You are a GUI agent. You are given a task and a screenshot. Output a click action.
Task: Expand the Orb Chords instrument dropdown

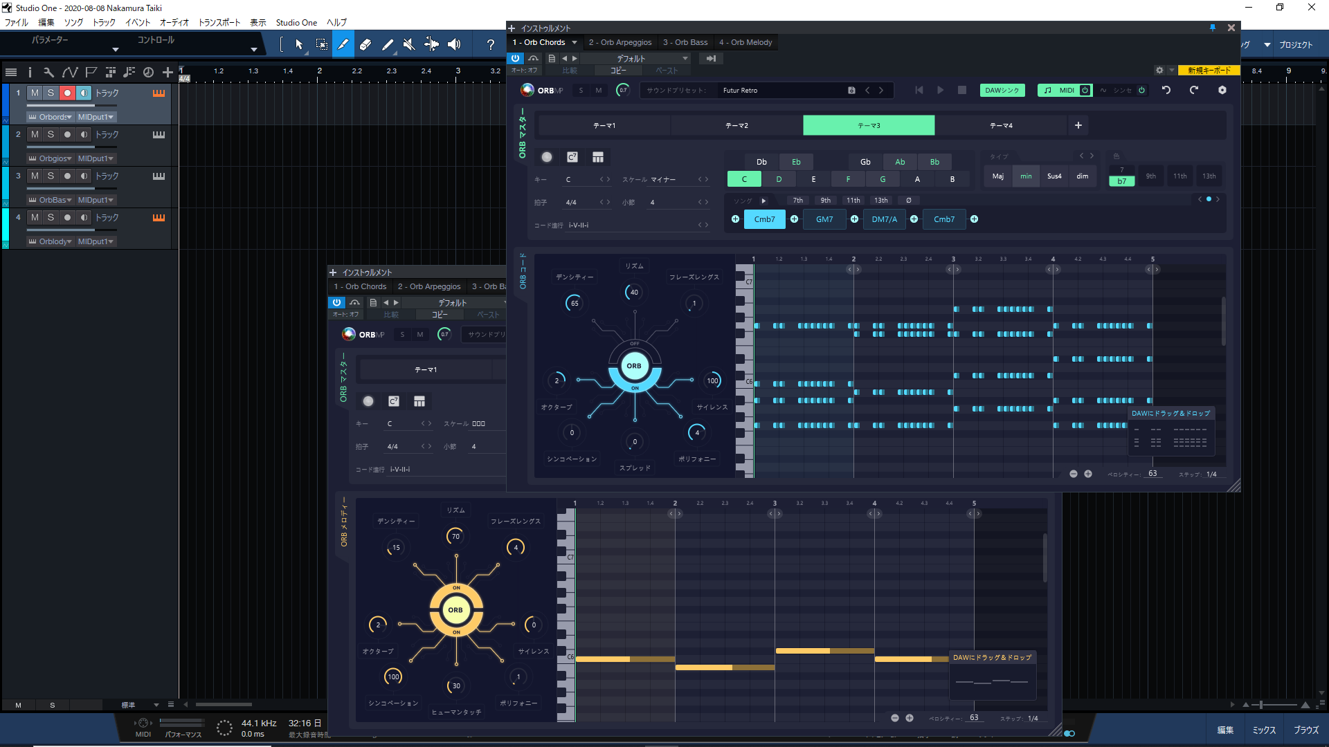pos(575,42)
